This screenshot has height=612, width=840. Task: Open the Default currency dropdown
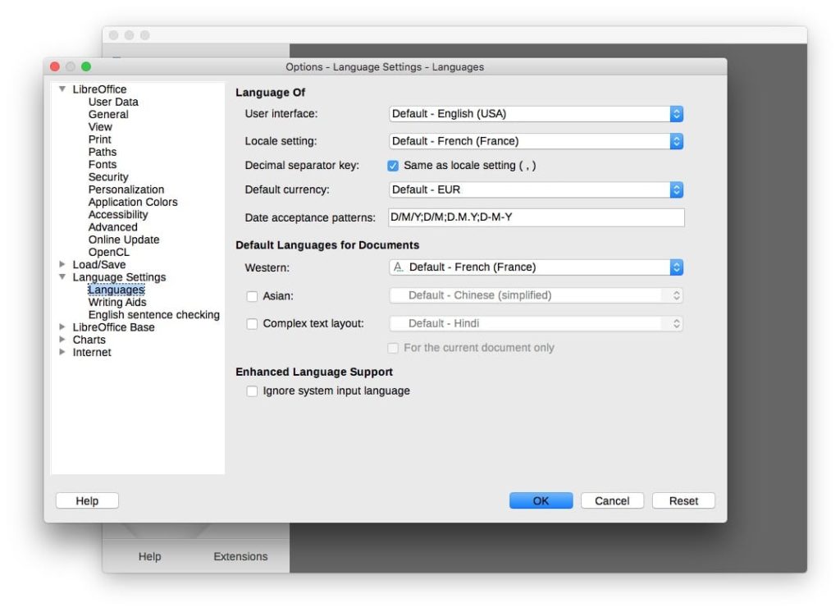pos(536,190)
